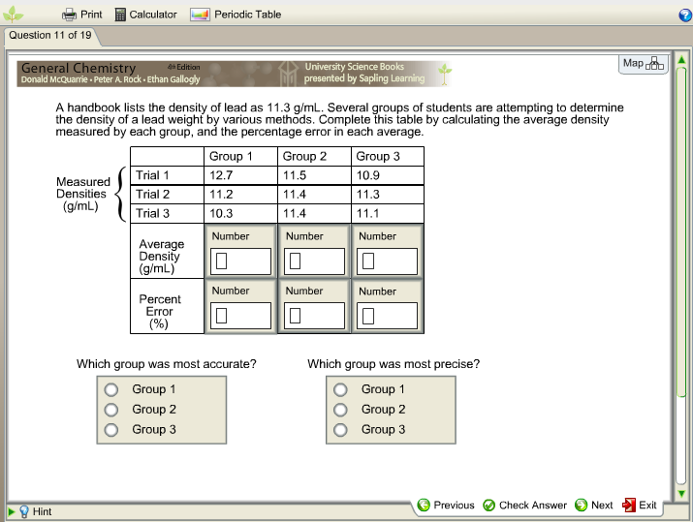Click 'Which group was most accurate?' prompt

166,364
